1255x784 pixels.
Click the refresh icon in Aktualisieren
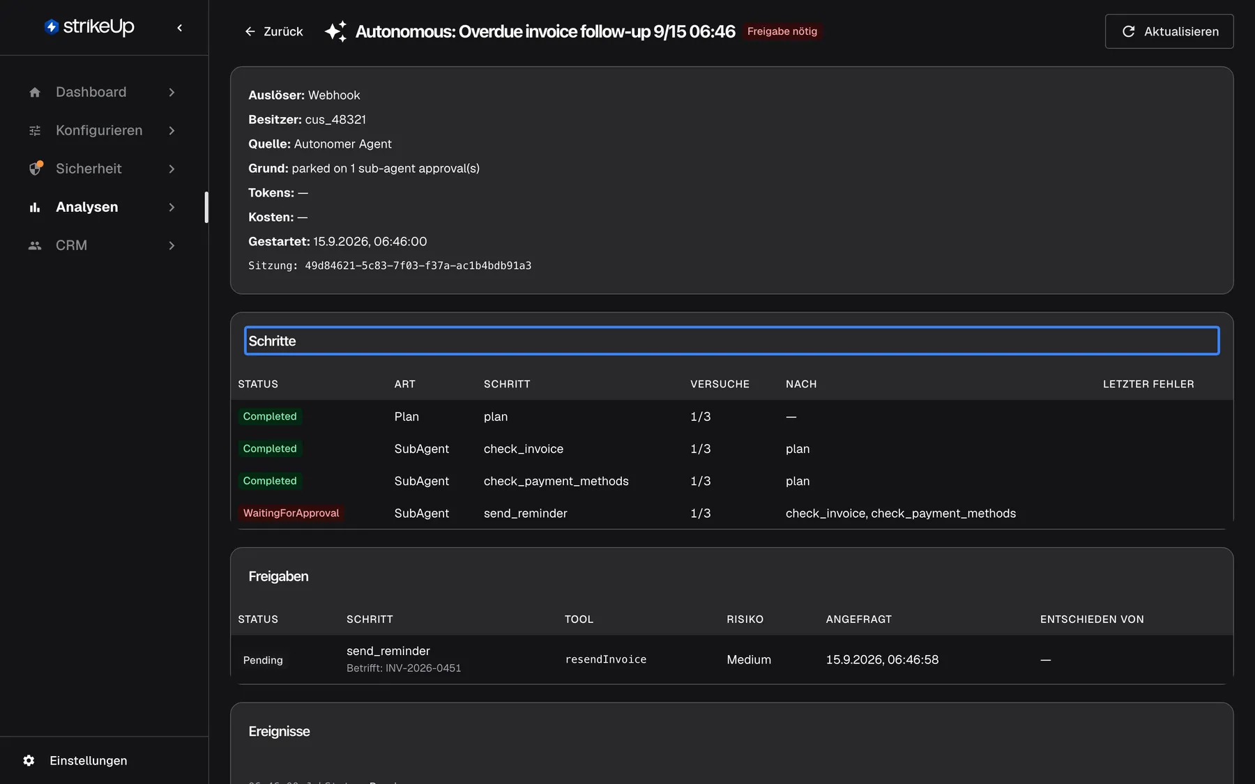pos(1128,31)
